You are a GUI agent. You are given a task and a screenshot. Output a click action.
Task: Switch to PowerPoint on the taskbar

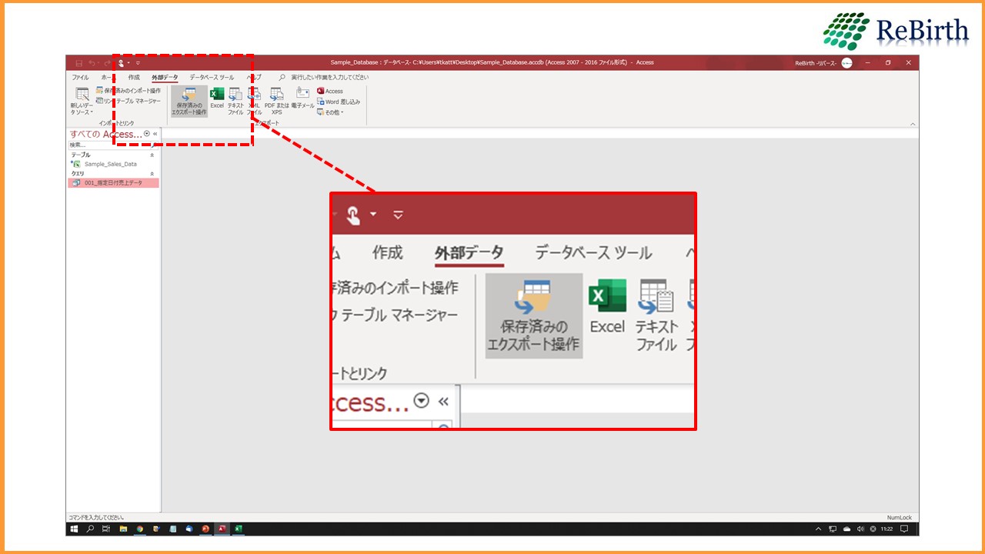(205, 529)
